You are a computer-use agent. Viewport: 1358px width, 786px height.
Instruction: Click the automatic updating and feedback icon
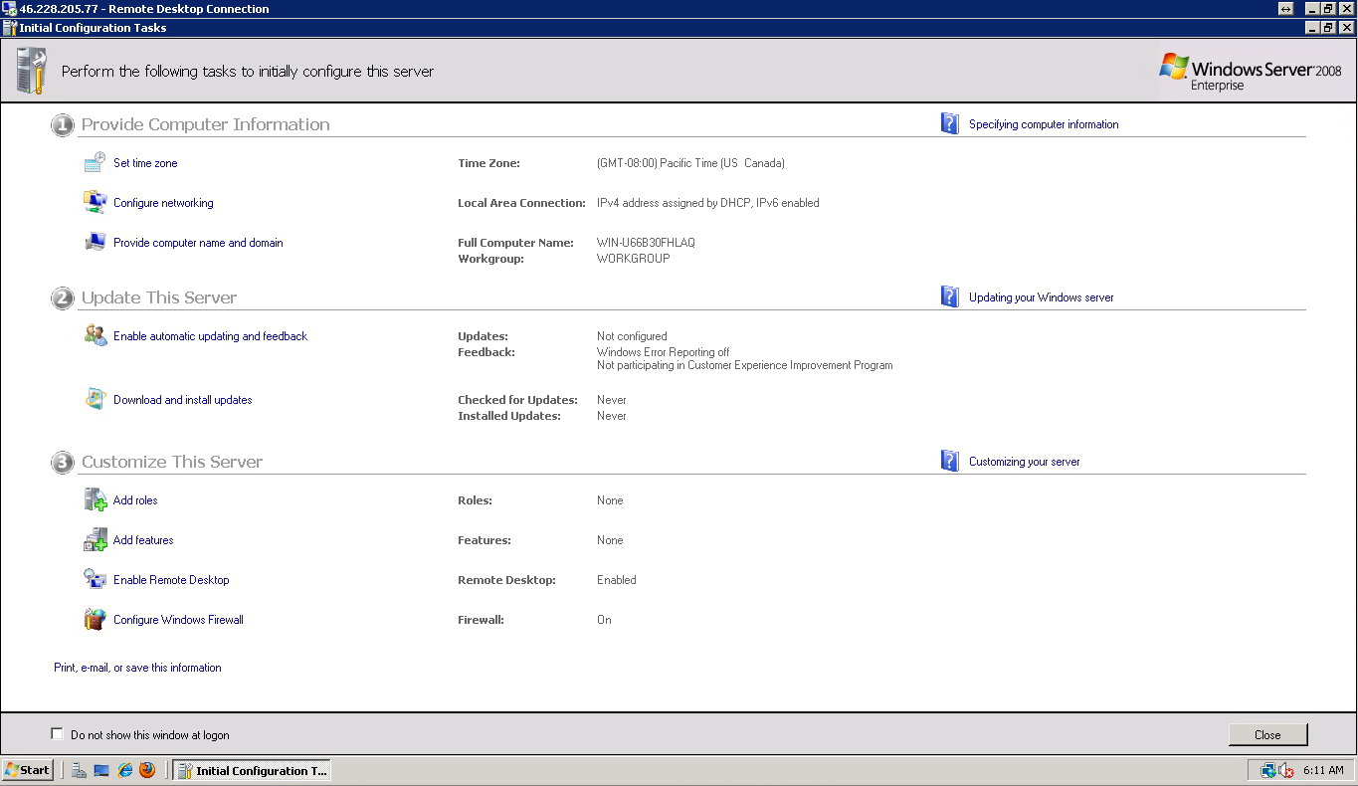pos(96,335)
